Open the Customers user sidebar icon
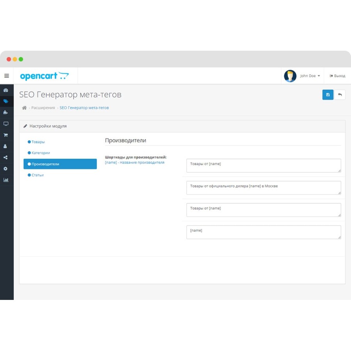Image resolution: width=351 pixels, height=351 pixels. [5, 146]
